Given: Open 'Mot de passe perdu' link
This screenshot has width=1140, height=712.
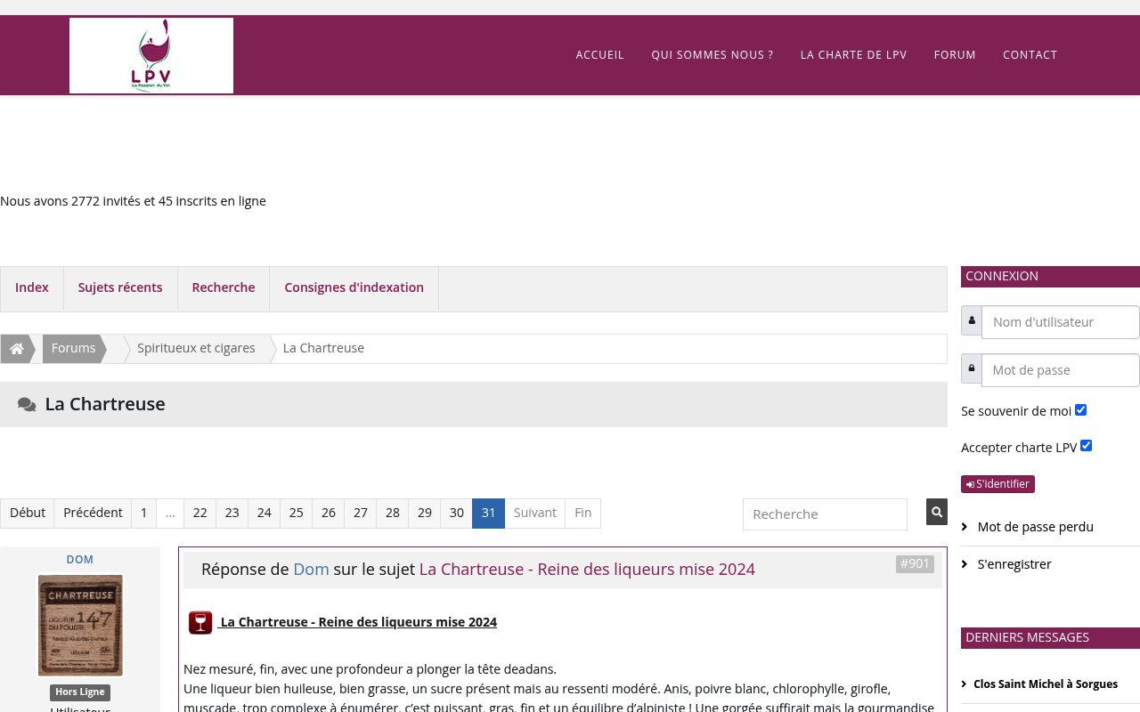Looking at the screenshot, I should tap(1036, 527).
